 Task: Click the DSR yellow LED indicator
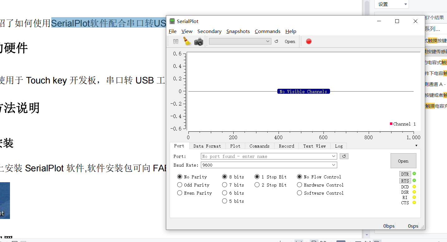coord(414,192)
